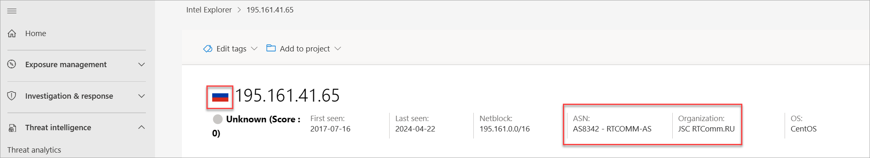The height and width of the screenshot is (158, 870).
Task: Click the Exposure management gauge icon
Action: point(12,64)
